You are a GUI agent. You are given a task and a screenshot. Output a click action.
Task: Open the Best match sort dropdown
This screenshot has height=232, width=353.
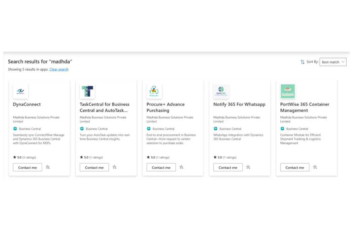coord(333,62)
